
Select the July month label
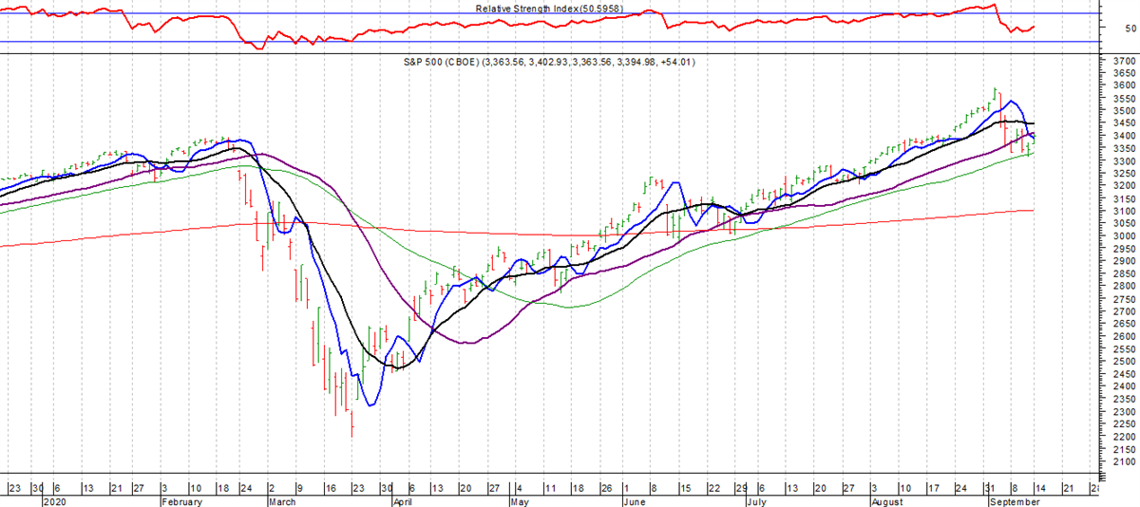tap(756, 500)
